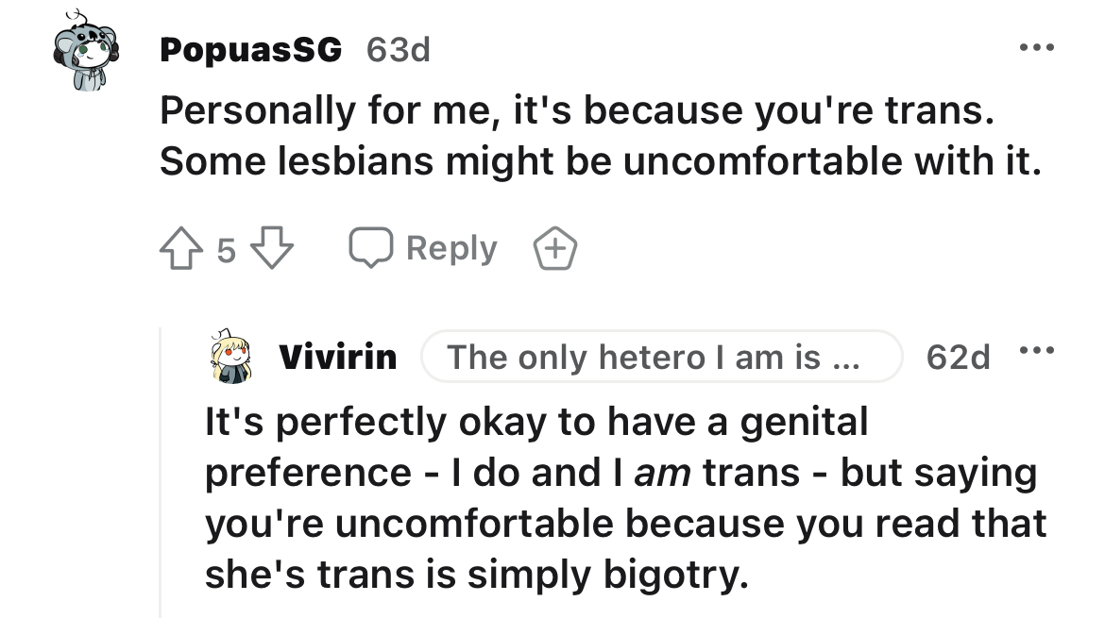Open the Vivirin username profile
The height and width of the screenshot is (618, 1105).
click(338, 357)
